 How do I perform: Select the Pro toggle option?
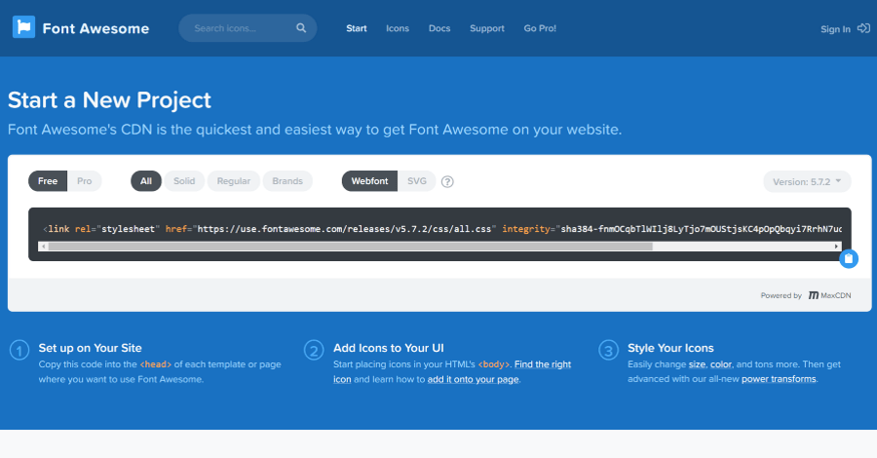click(x=85, y=181)
